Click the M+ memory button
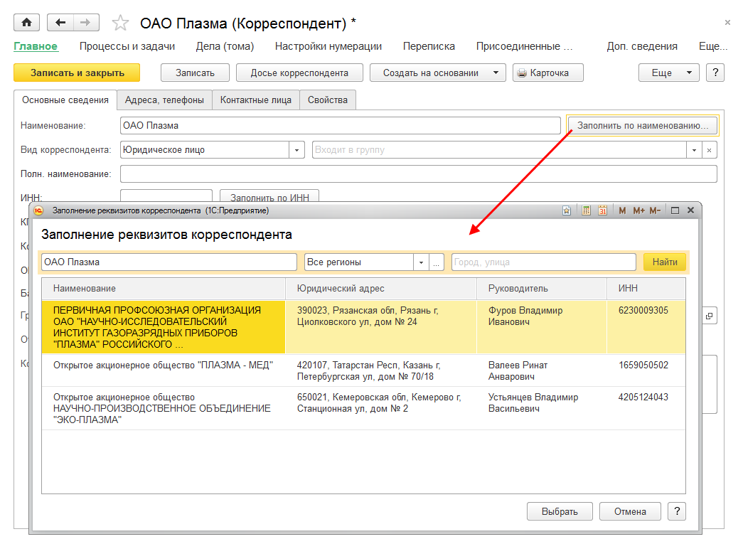This screenshot has height=539, width=743. [638, 210]
